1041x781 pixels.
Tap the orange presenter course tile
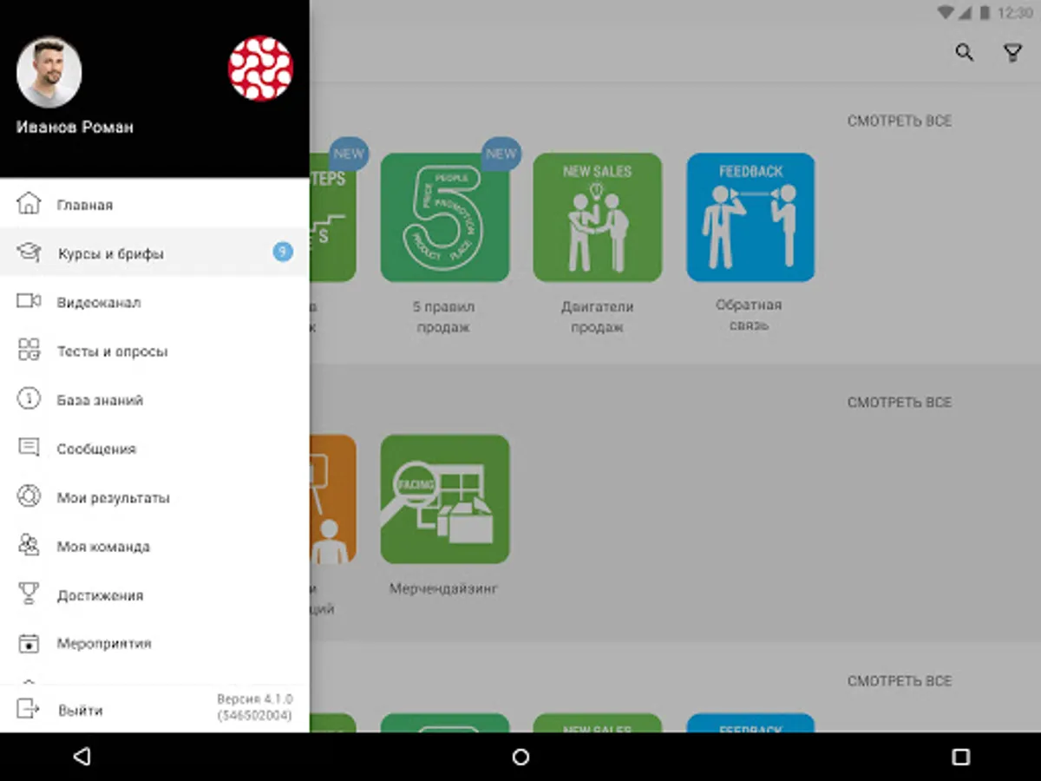coord(332,499)
